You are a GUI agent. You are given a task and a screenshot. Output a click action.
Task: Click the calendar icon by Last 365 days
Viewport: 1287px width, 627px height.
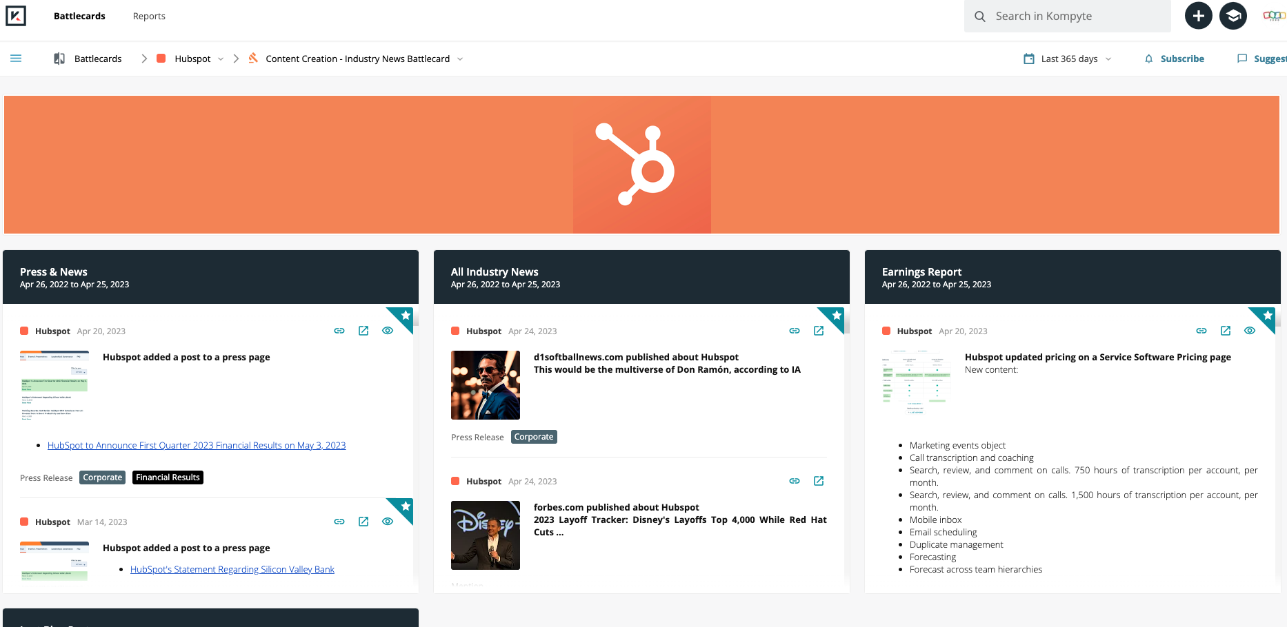point(1029,59)
